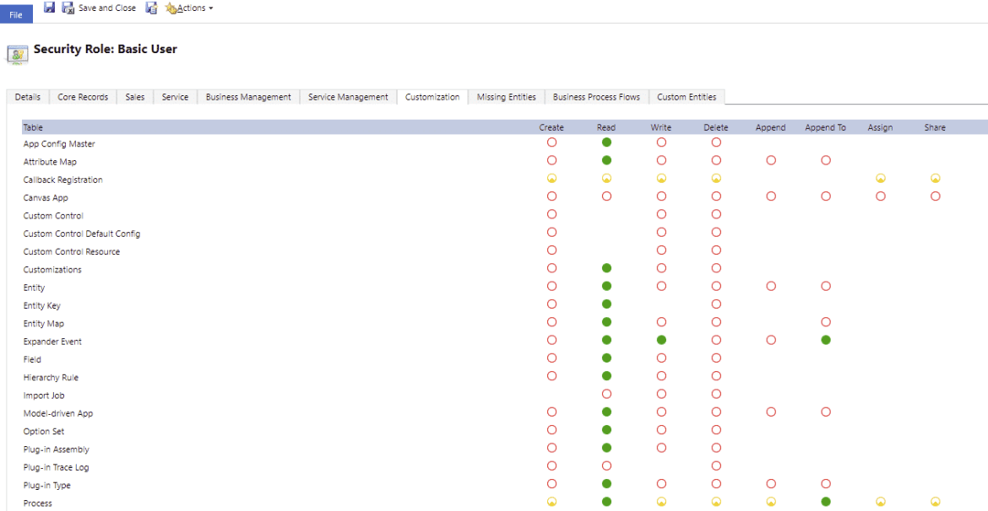The image size is (988, 511).
Task: Set Read privilege for App Config Master
Action: [606, 143]
